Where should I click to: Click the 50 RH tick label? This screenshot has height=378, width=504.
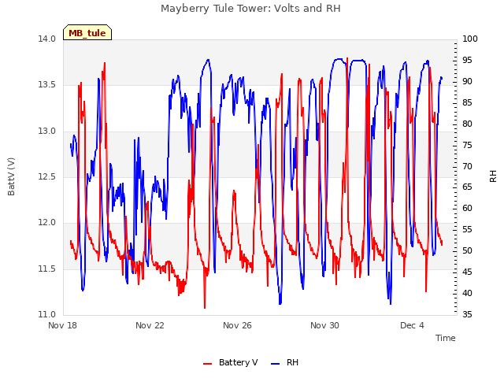(467, 250)
